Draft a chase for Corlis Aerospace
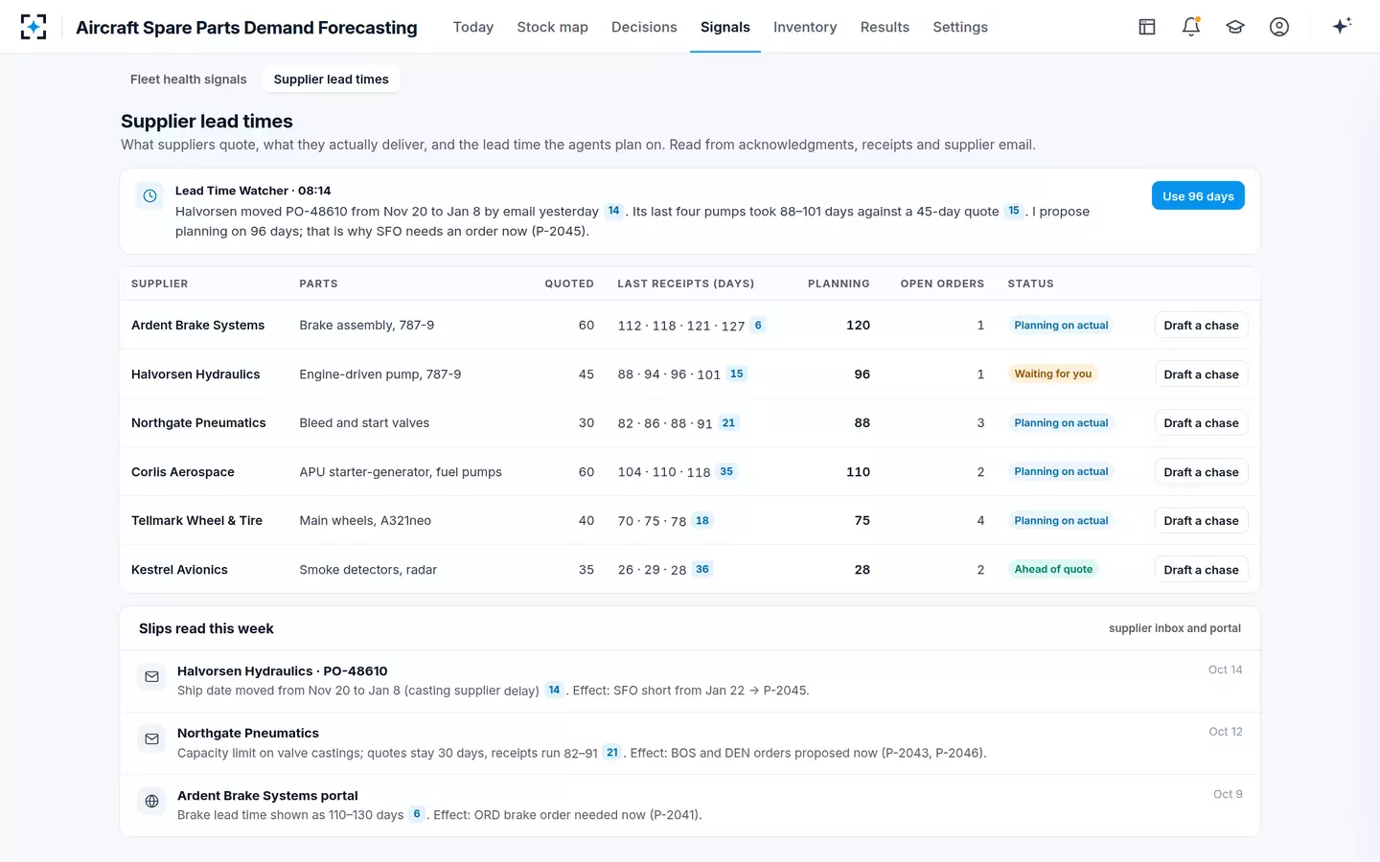The height and width of the screenshot is (862, 1380). coord(1202,472)
